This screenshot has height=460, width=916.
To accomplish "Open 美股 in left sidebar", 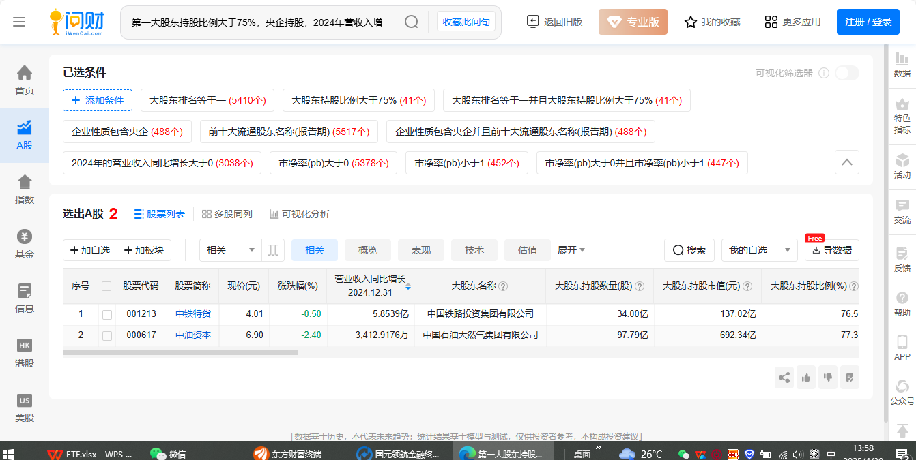I will pyautogui.click(x=25, y=408).
